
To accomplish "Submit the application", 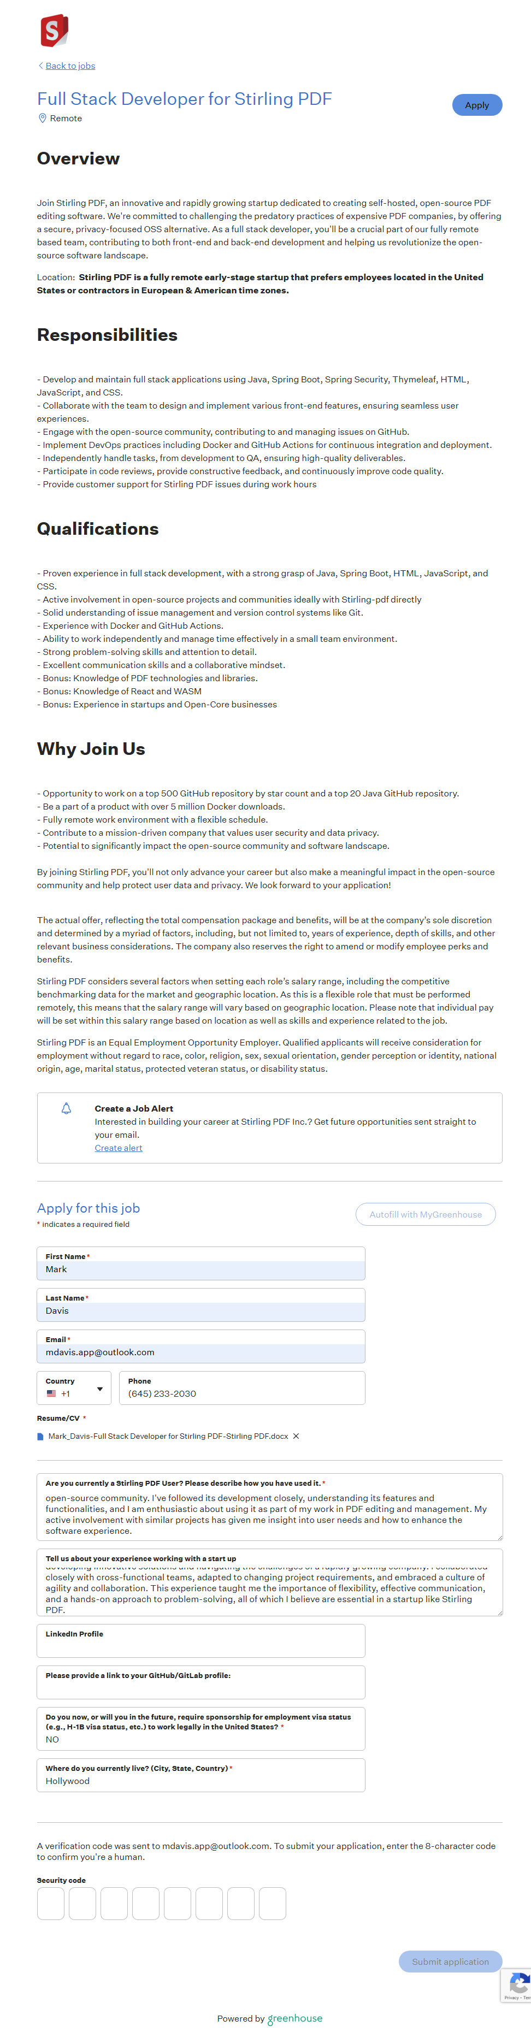I will pos(450,1962).
